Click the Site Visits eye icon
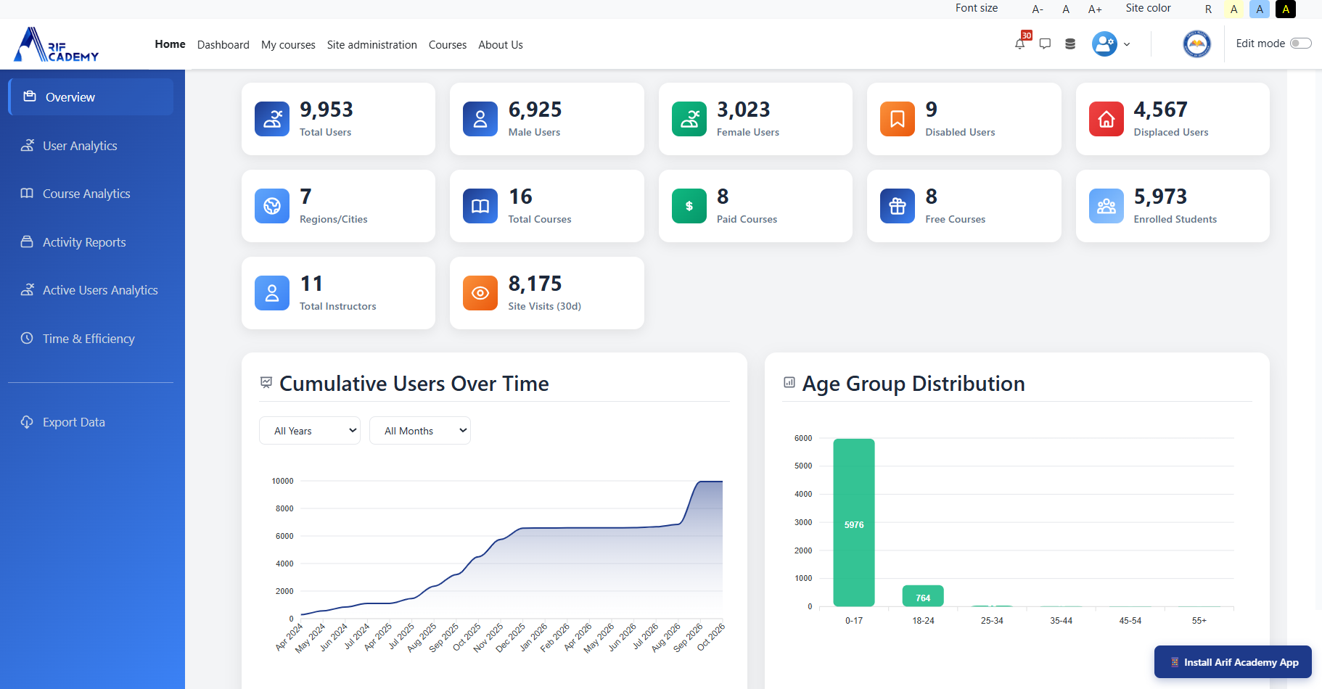This screenshot has width=1322, height=689. point(480,293)
